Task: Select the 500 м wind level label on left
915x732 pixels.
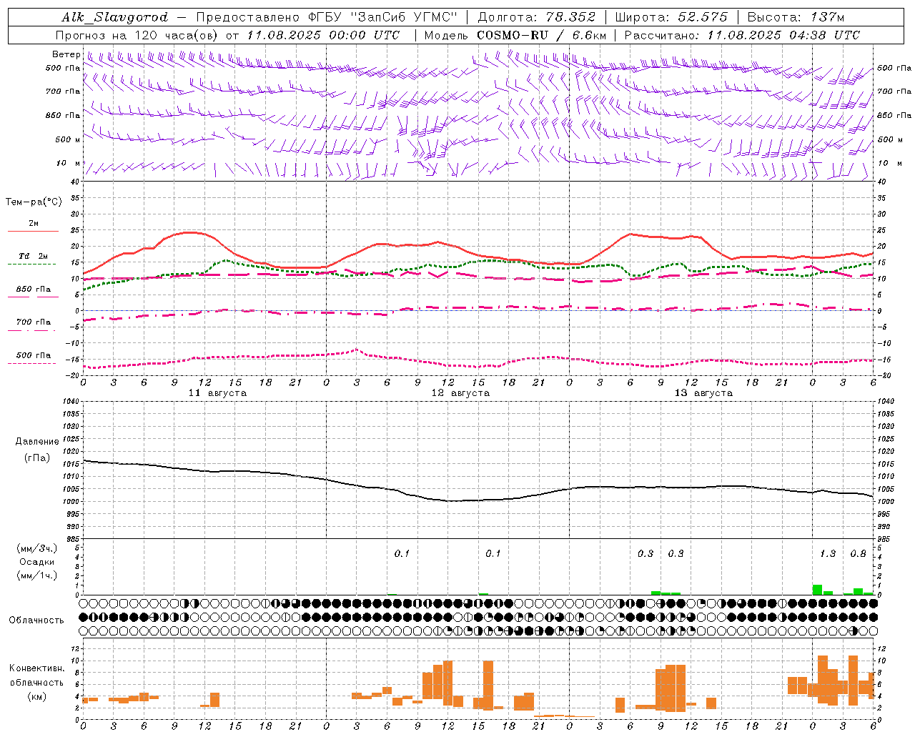Action: (x=67, y=139)
